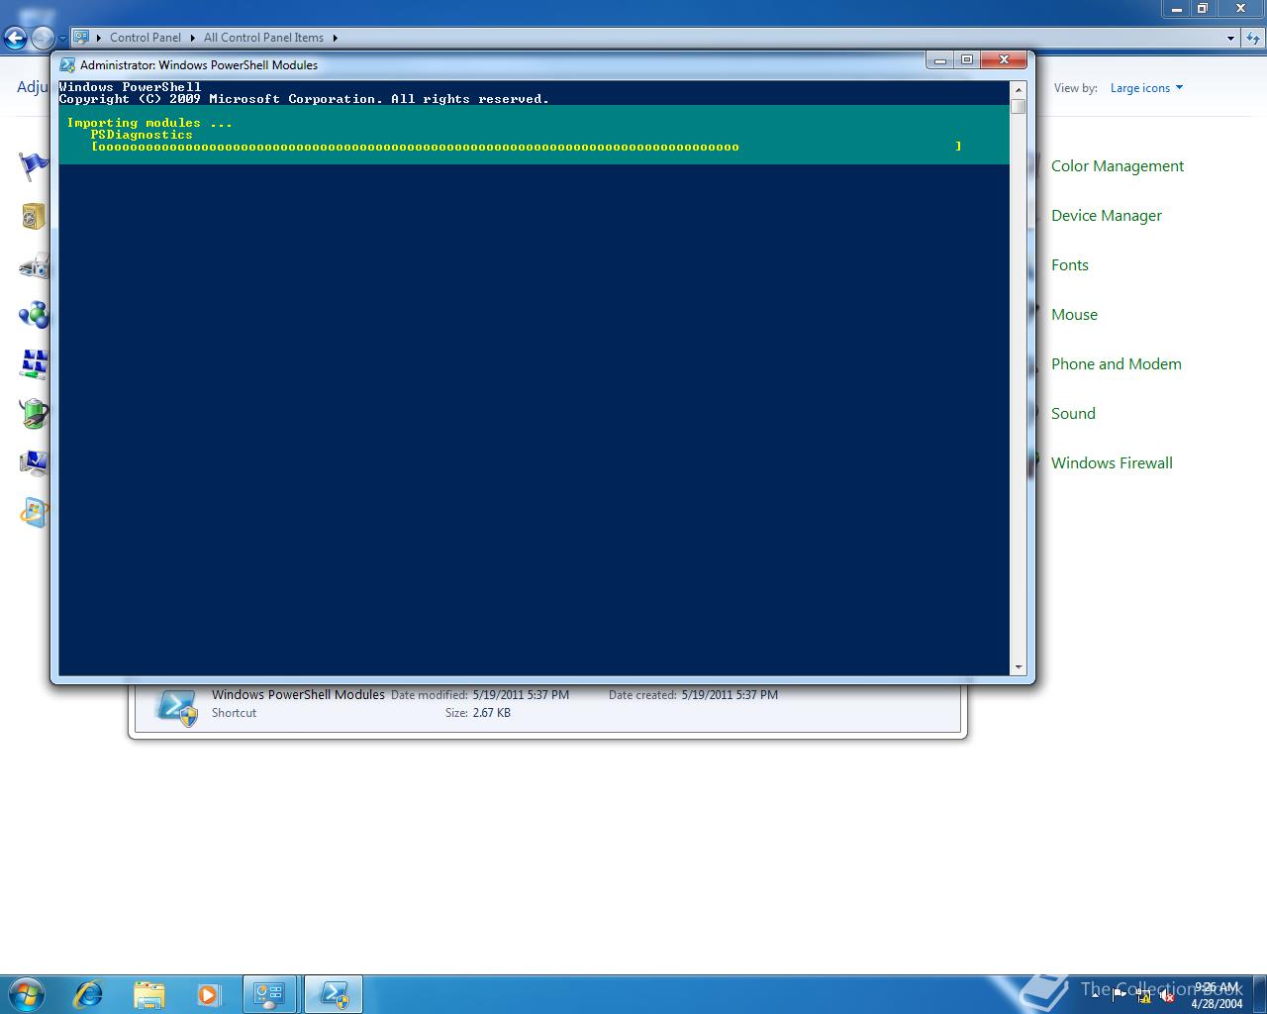Image resolution: width=1267 pixels, height=1014 pixels.
Task: Launch Internet Explorer from taskbar
Action: 88,994
